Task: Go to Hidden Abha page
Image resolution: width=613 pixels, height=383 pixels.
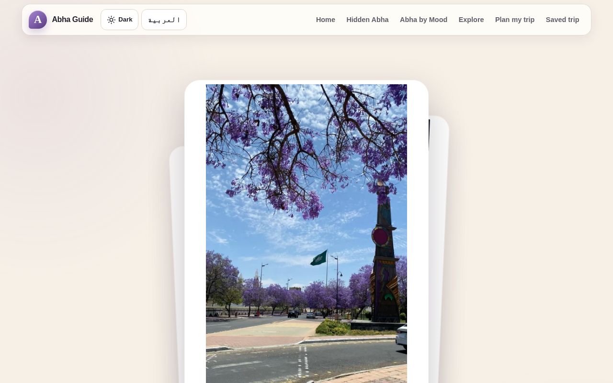Action: pyautogui.click(x=367, y=20)
